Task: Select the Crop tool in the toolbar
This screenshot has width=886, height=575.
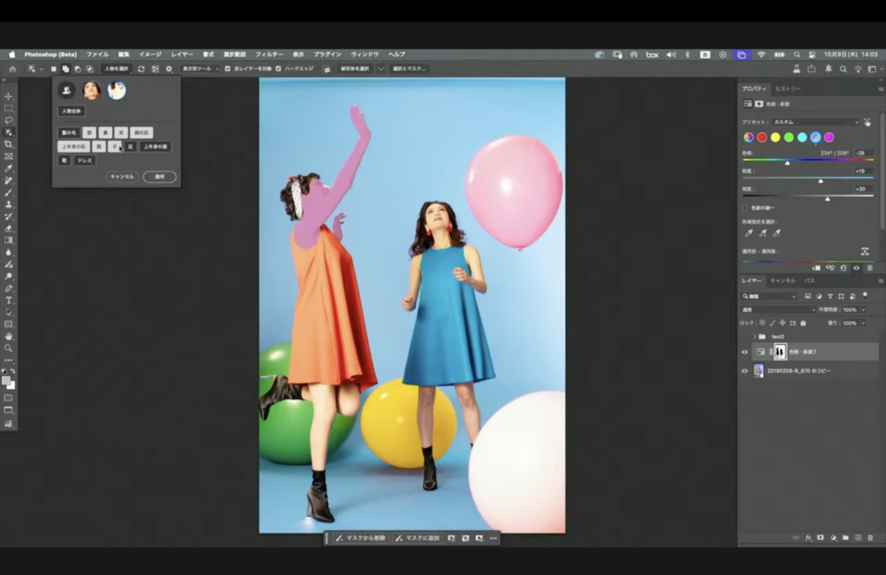Action: coord(9,144)
